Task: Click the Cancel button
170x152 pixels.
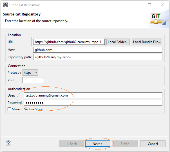Action: pos(153,144)
